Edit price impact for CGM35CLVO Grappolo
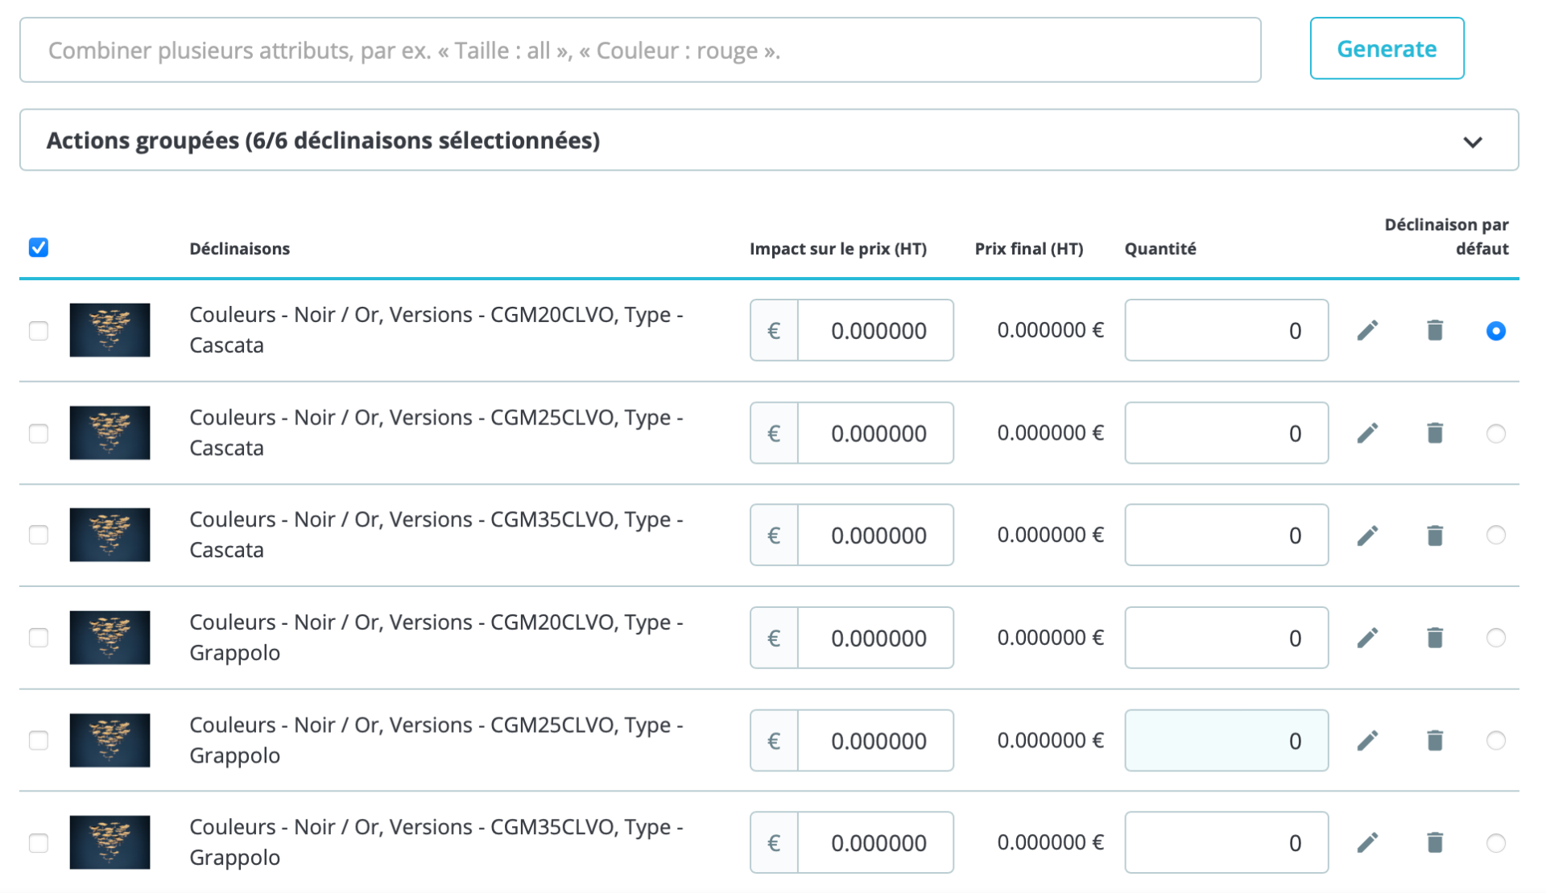The image size is (1546, 893). (875, 842)
